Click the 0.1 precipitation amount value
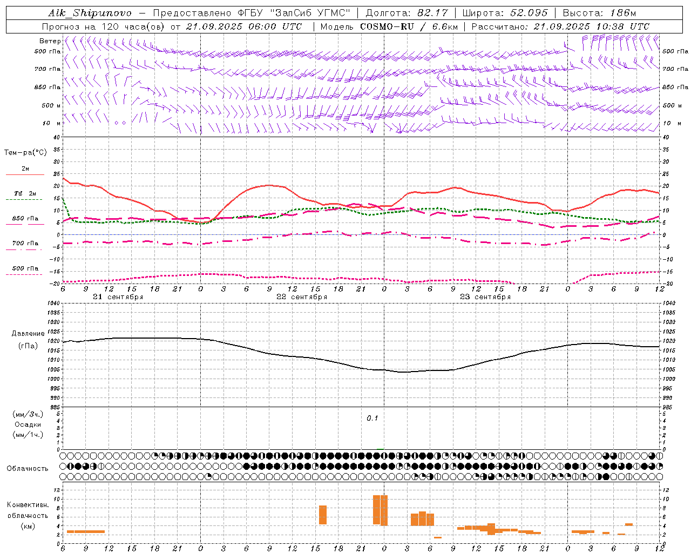The width and height of the screenshot is (691, 553). 372,419
